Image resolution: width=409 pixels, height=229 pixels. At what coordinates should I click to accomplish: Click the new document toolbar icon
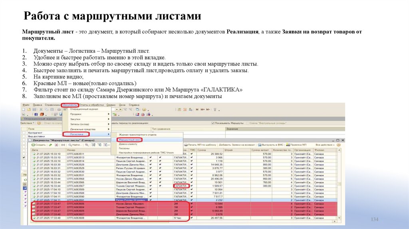pyautogui.click(x=24, y=109)
